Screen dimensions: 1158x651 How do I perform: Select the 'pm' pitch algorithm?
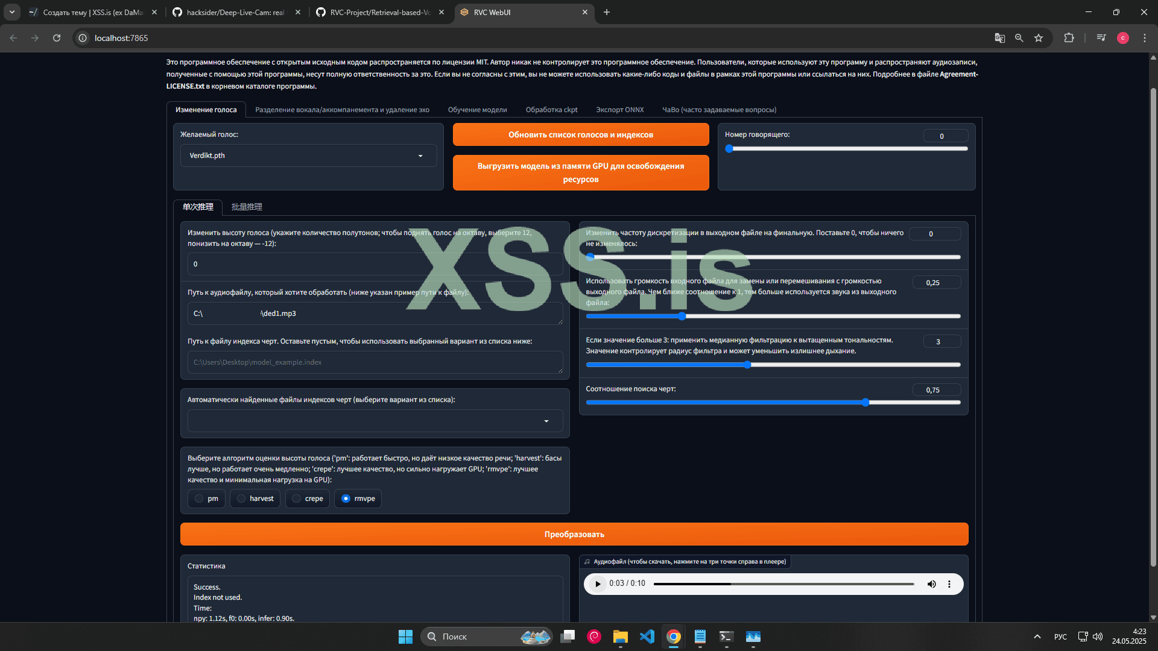(x=199, y=498)
